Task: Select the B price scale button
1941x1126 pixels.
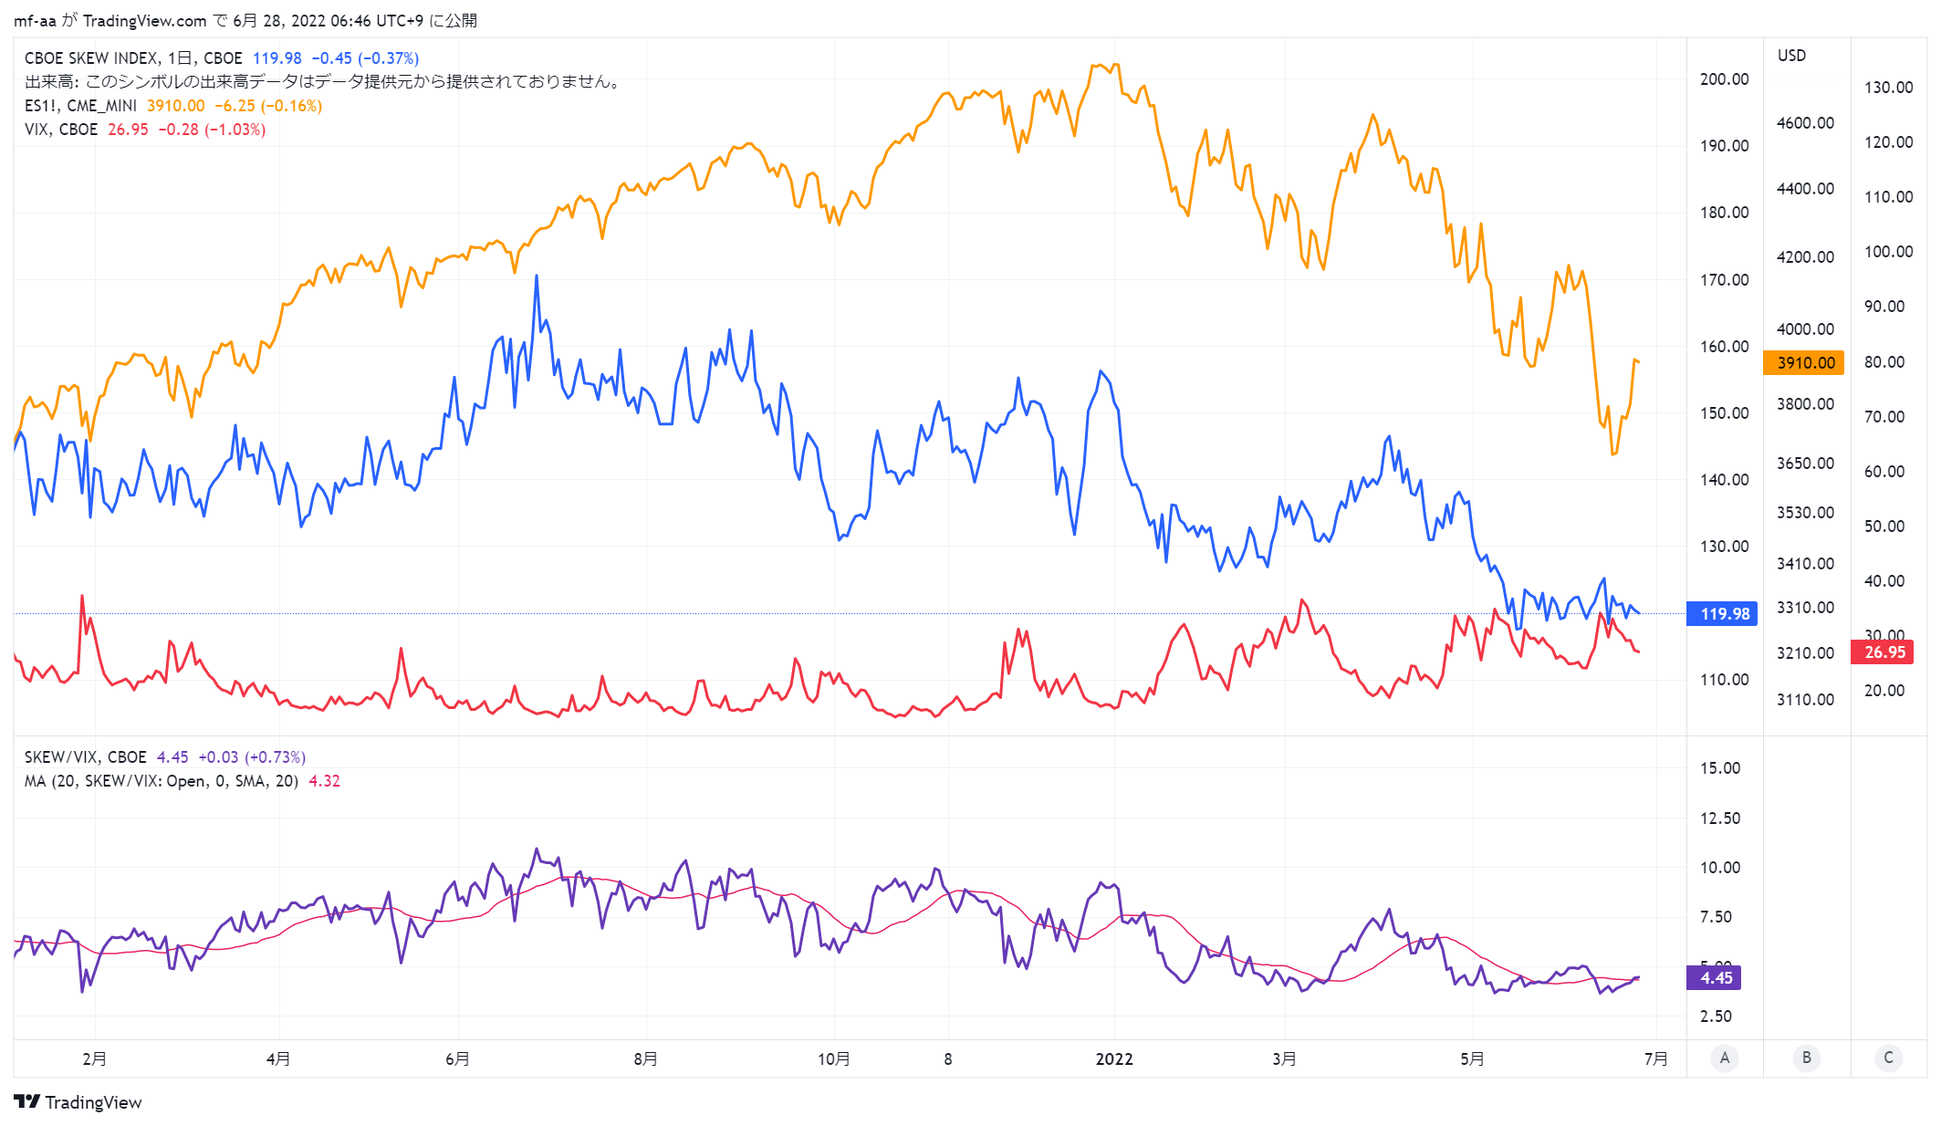Action: coord(1806,1058)
